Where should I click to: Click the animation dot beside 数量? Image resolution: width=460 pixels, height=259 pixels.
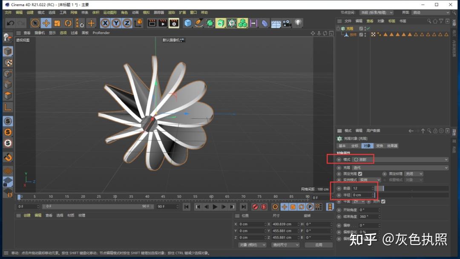(x=339, y=188)
